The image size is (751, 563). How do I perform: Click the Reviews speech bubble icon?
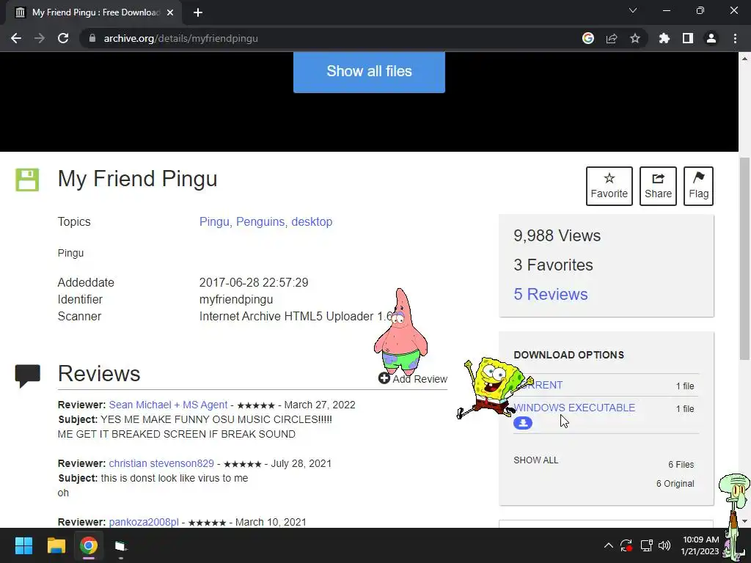point(28,375)
